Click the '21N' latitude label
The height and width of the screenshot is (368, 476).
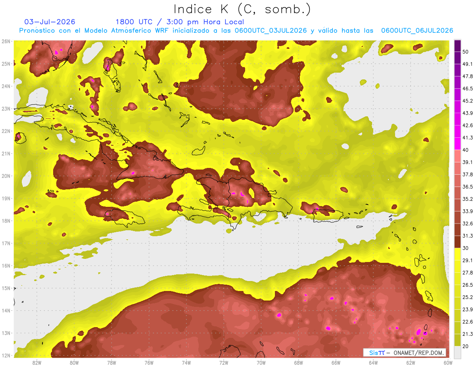point(6,153)
